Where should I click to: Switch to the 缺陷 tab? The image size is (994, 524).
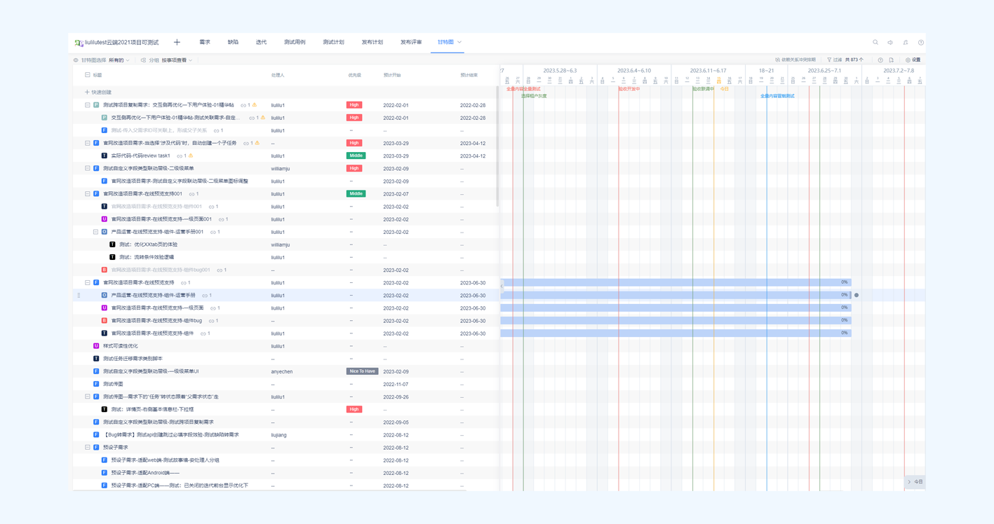pos(233,42)
